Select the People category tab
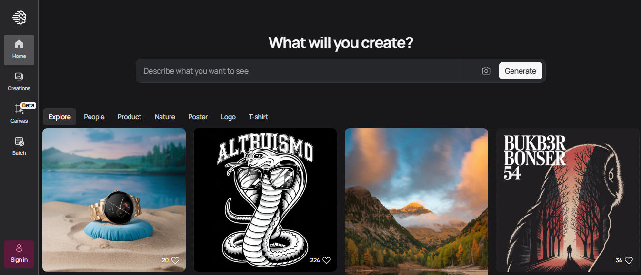 click(94, 117)
